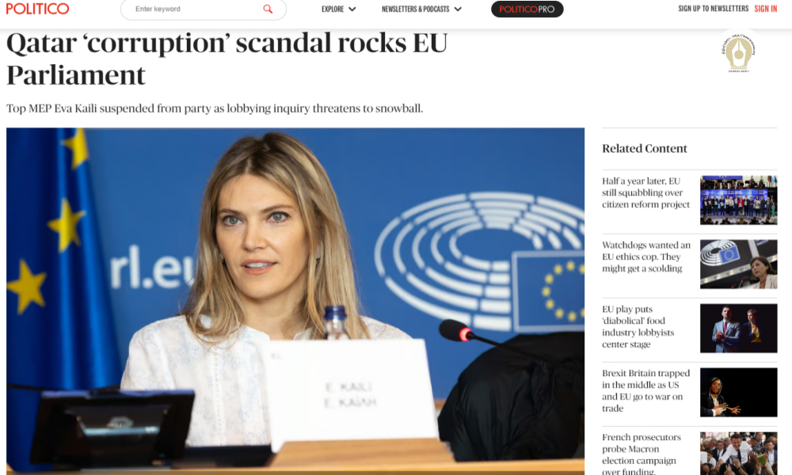The height and width of the screenshot is (475, 792).
Task: Open the POLITICO PRO button
Action: coord(527,9)
